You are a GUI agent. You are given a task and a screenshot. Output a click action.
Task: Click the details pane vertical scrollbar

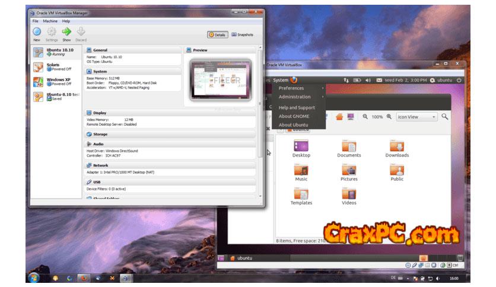[260, 104]
